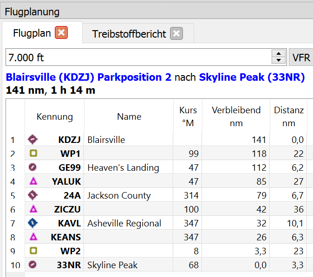This screenshot has width=313, height=277.
Task: Click the VFR flight rules button
Action: [301, 57]
